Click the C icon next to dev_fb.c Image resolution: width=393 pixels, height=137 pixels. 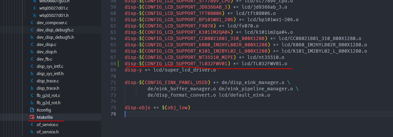point(32,59)
